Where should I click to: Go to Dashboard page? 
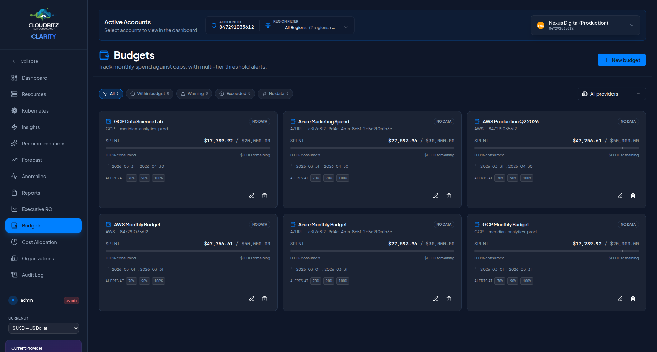pos(43,78)
